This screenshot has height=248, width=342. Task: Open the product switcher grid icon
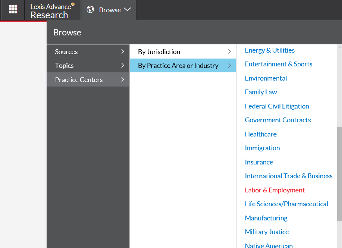click(x=13, y=9)
